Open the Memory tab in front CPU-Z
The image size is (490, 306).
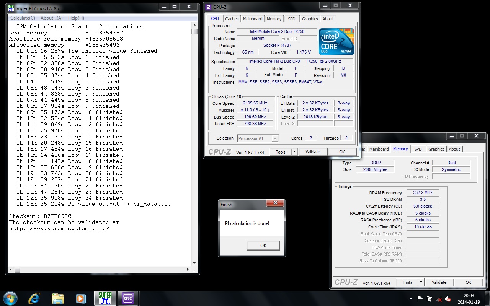coord(274,19)
